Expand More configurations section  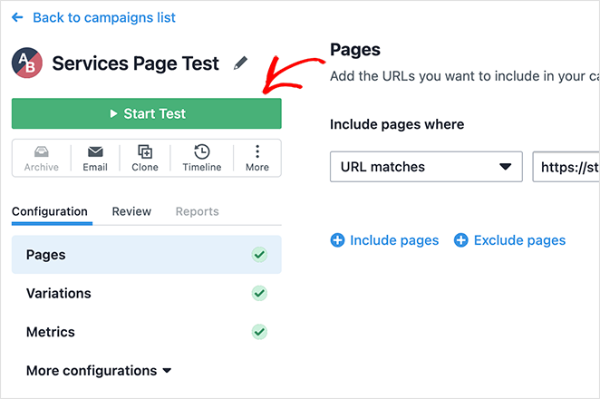click(99, 370)
